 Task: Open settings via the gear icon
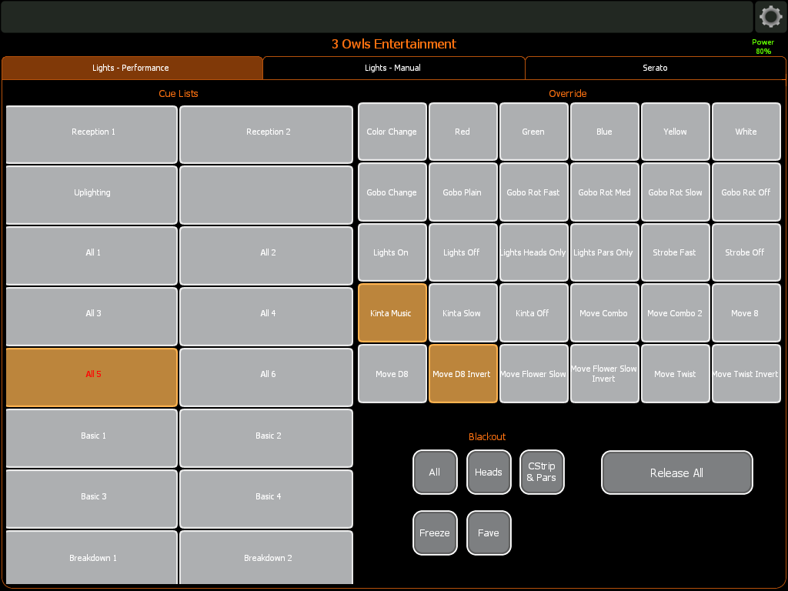770,16
